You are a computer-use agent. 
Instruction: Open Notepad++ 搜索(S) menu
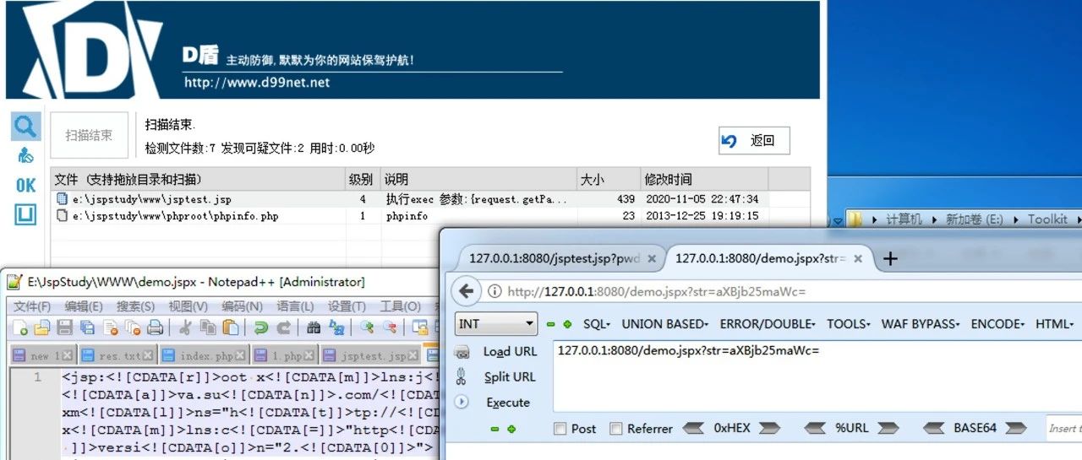click(x=135, y=306)
